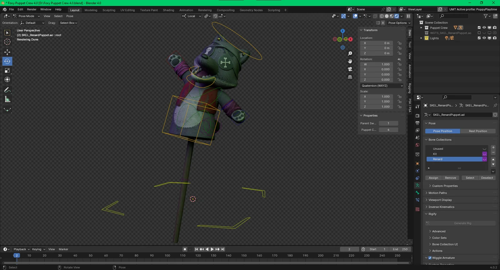
Task: Click Remove bone collection button
Action: [x=450, y=178]
